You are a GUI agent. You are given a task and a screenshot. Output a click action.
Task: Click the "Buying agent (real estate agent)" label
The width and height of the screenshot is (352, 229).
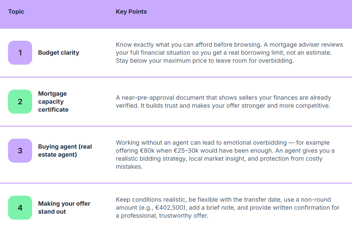65,151
